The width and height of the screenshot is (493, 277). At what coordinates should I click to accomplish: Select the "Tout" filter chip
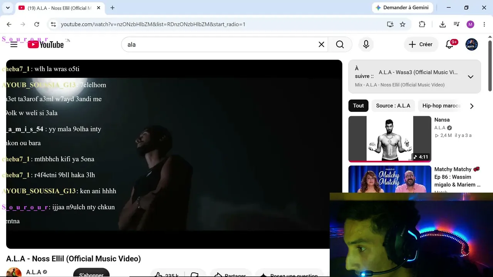coord(358,106)
